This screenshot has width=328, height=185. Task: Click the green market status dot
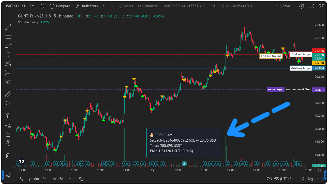(x=79, y=16)
